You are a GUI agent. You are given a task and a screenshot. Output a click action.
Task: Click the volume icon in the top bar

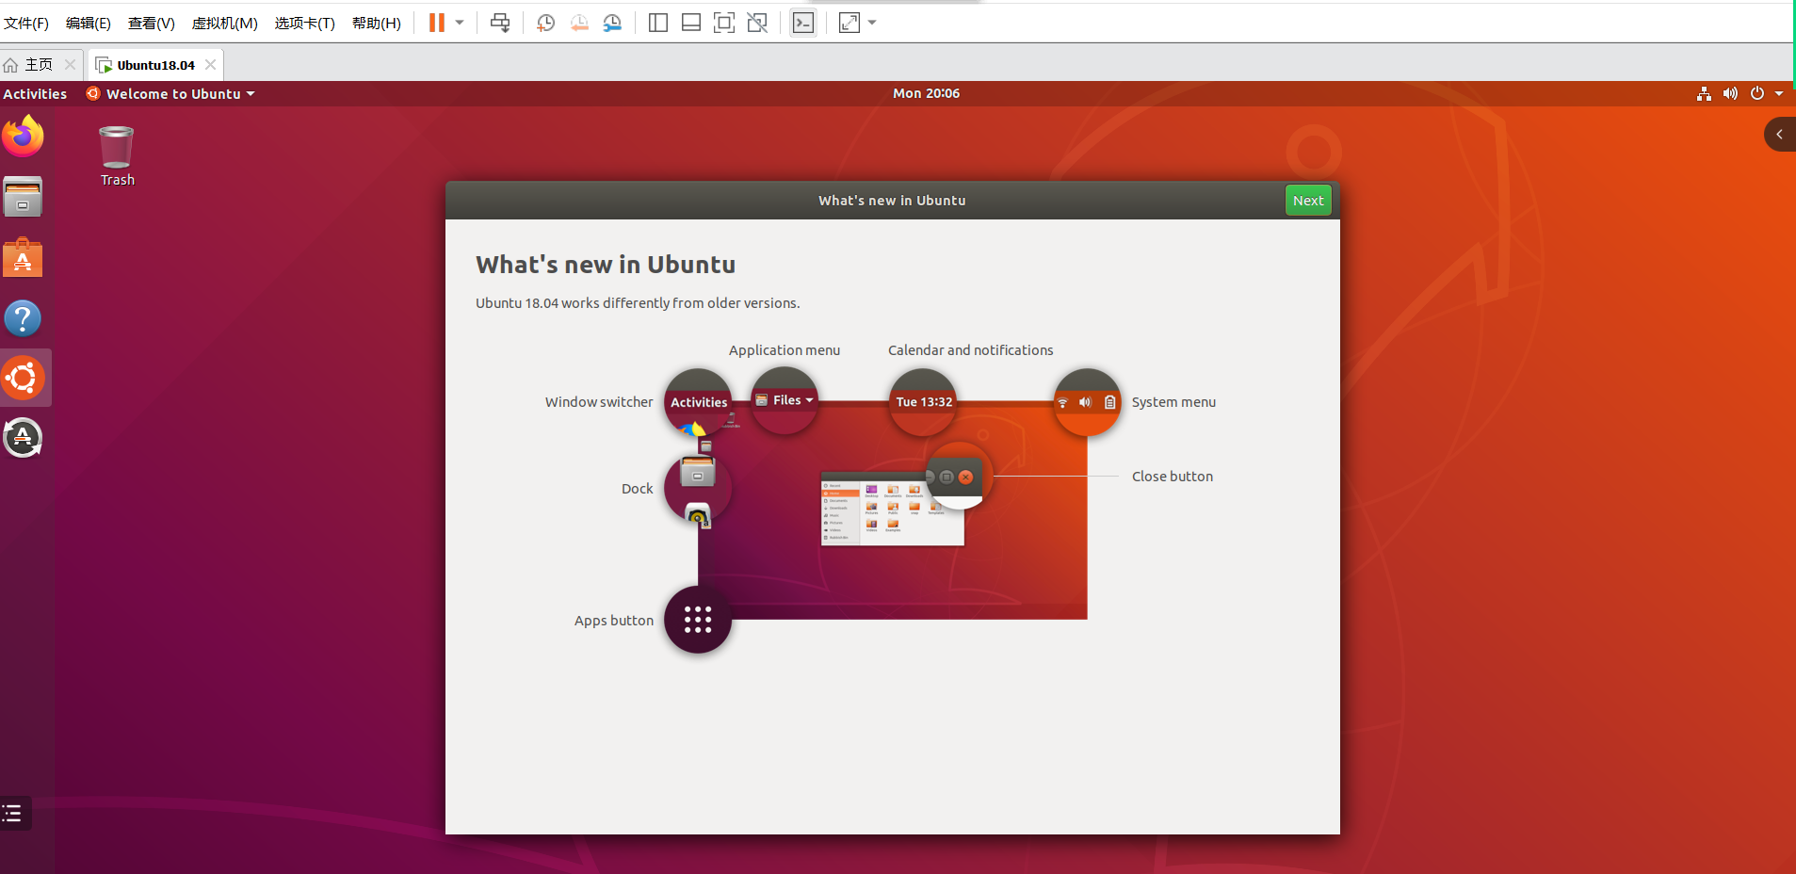click(1729, 93)
